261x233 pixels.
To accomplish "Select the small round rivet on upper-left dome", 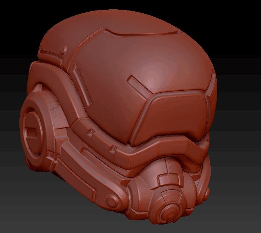I will click(x=63, y=50).
